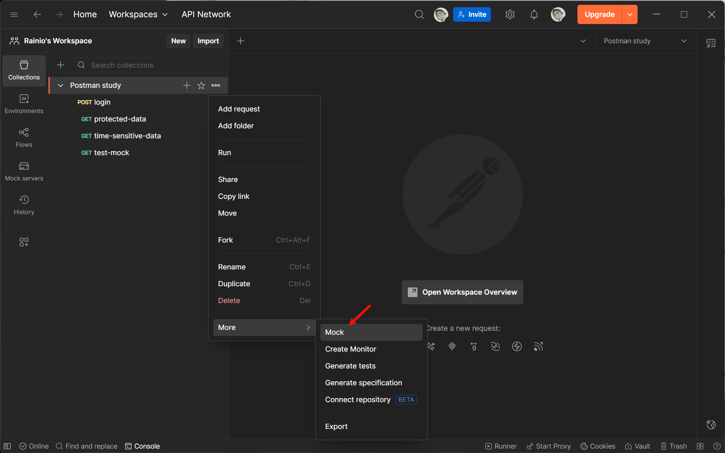This screenshot has width=725, height=453.
Task: Click the Postman study three-dots options icon
Action: coord(216,85)
